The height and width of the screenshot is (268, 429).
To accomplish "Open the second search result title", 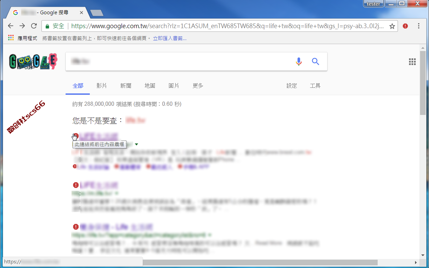I will 99,185.
